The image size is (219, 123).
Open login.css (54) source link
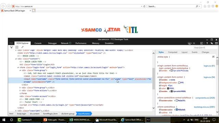click(x=209, y=77)
